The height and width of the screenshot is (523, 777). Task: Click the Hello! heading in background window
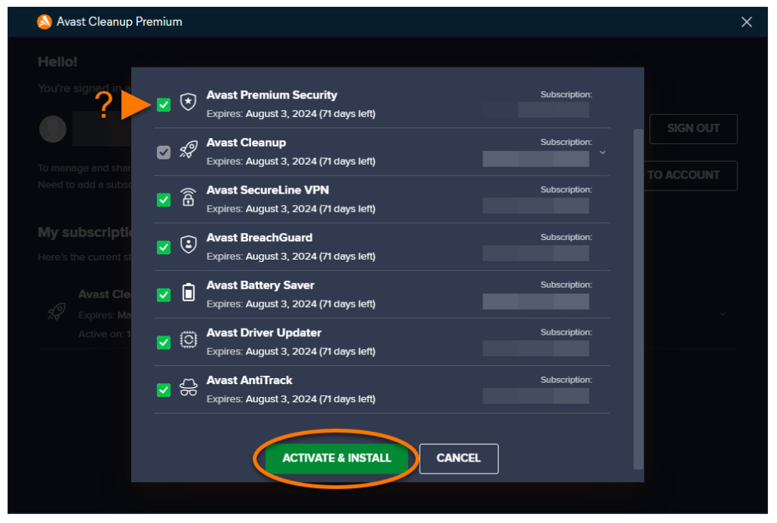point(58,62)
